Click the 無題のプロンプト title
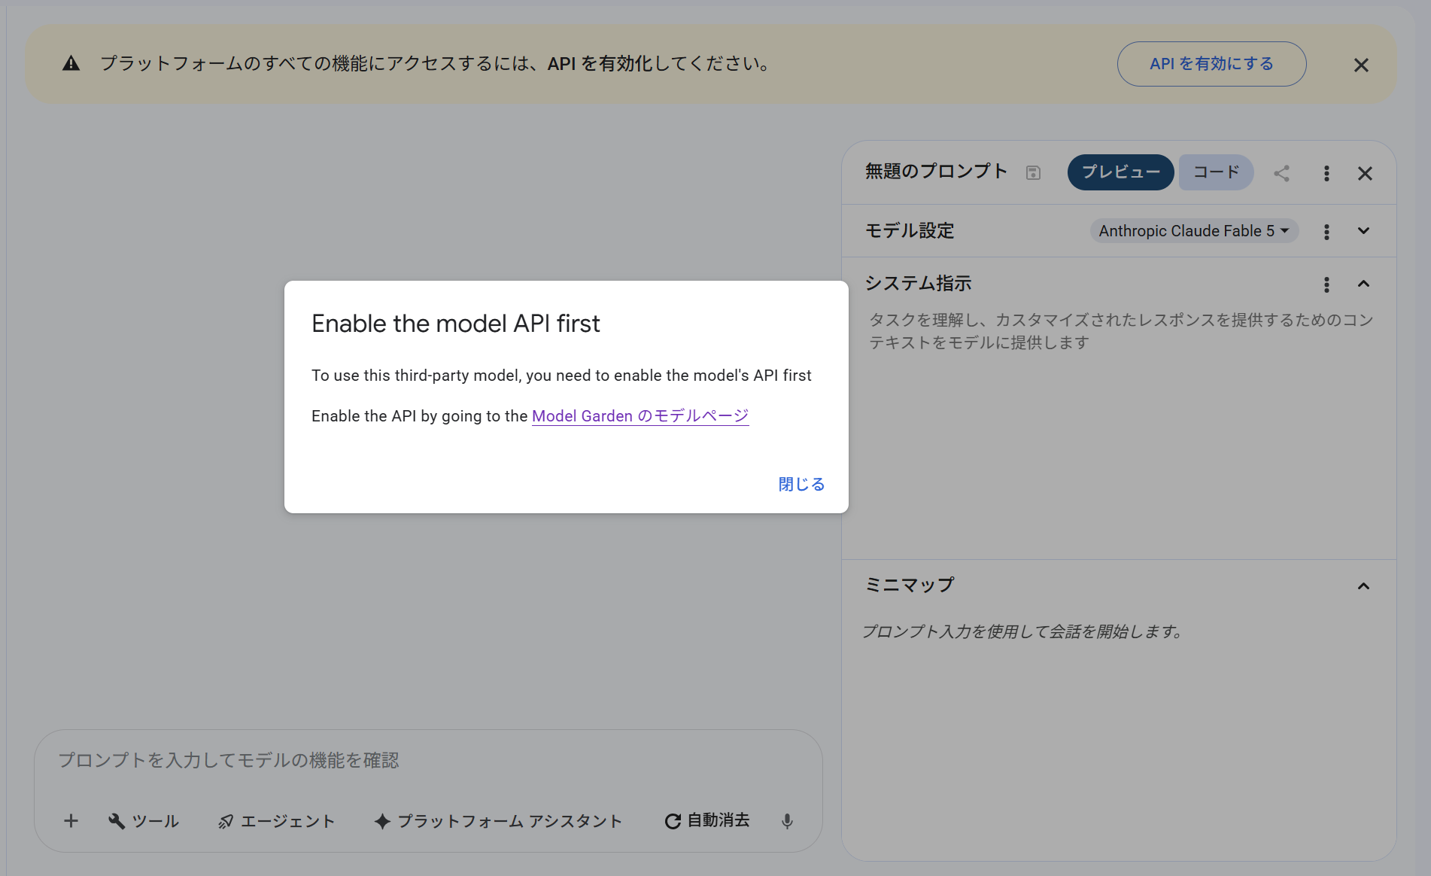 (936, 172)
